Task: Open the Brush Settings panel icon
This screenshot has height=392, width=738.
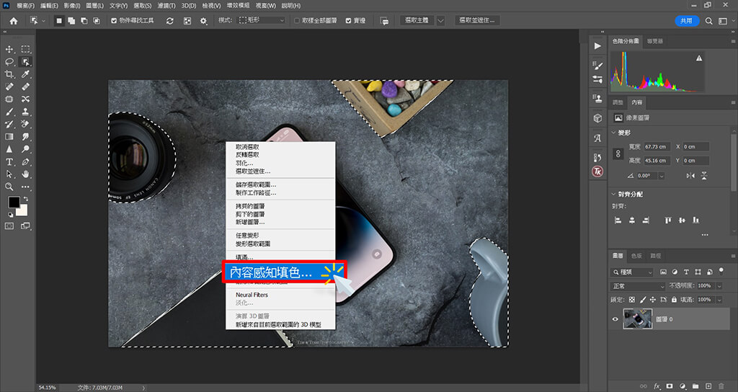Action: point(597,66)
